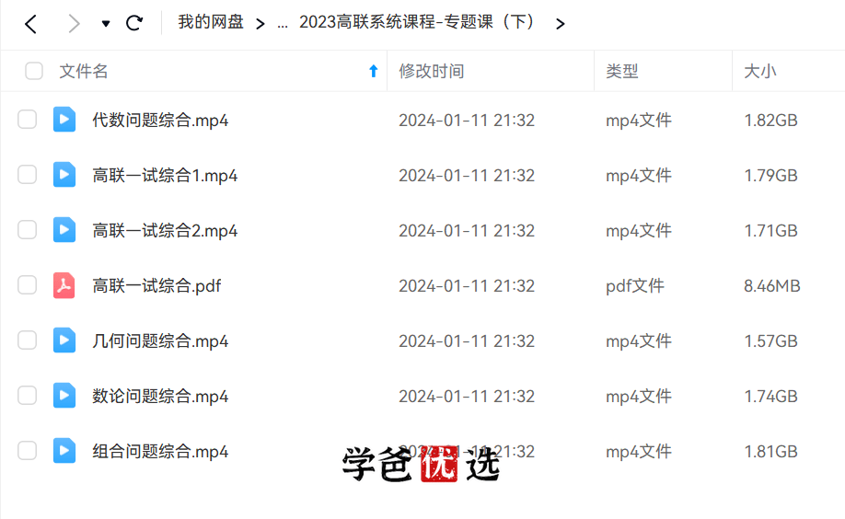Select the 8.46MB size cell
This screenshot has height=519, width=845.
coord(772,286)
